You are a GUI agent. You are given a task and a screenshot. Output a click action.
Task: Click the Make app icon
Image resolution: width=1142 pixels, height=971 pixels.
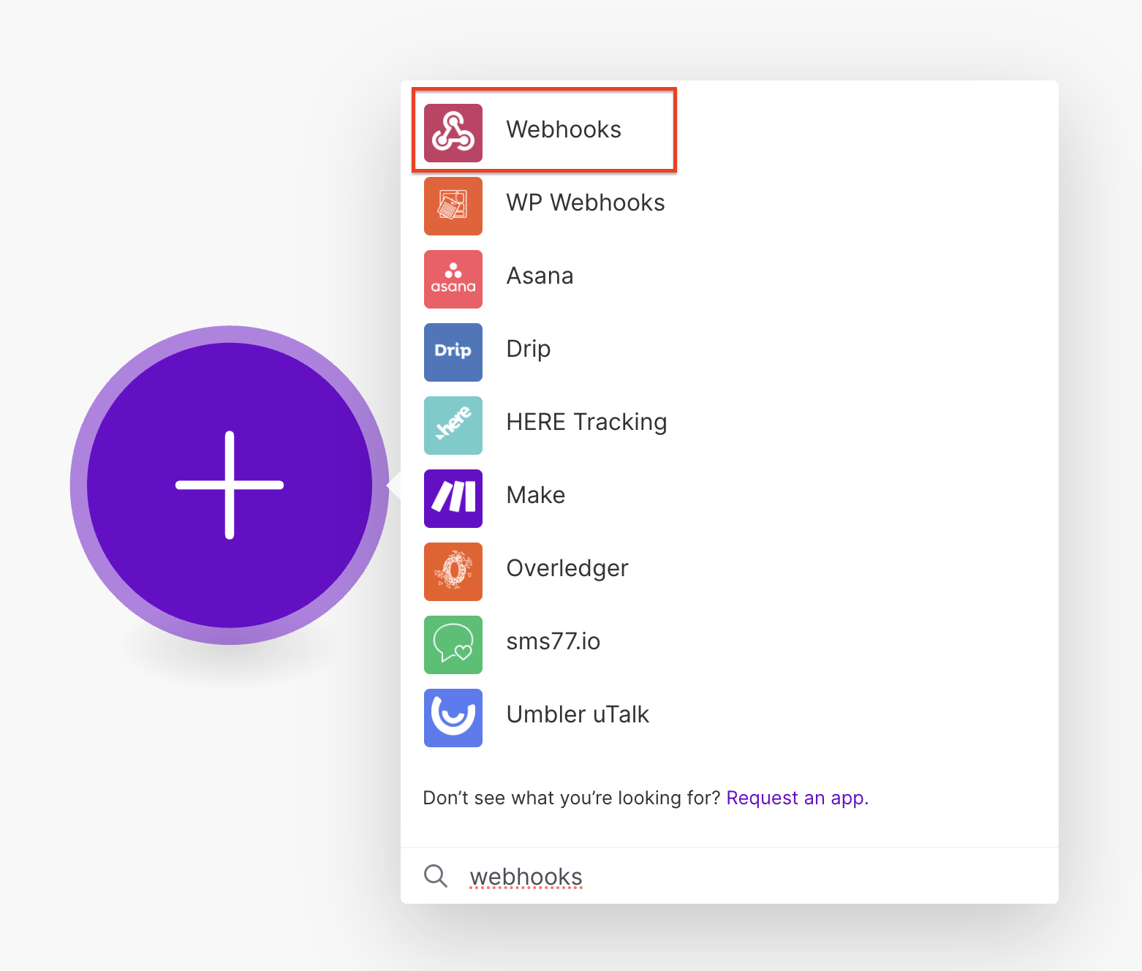[x=453, y=499]
